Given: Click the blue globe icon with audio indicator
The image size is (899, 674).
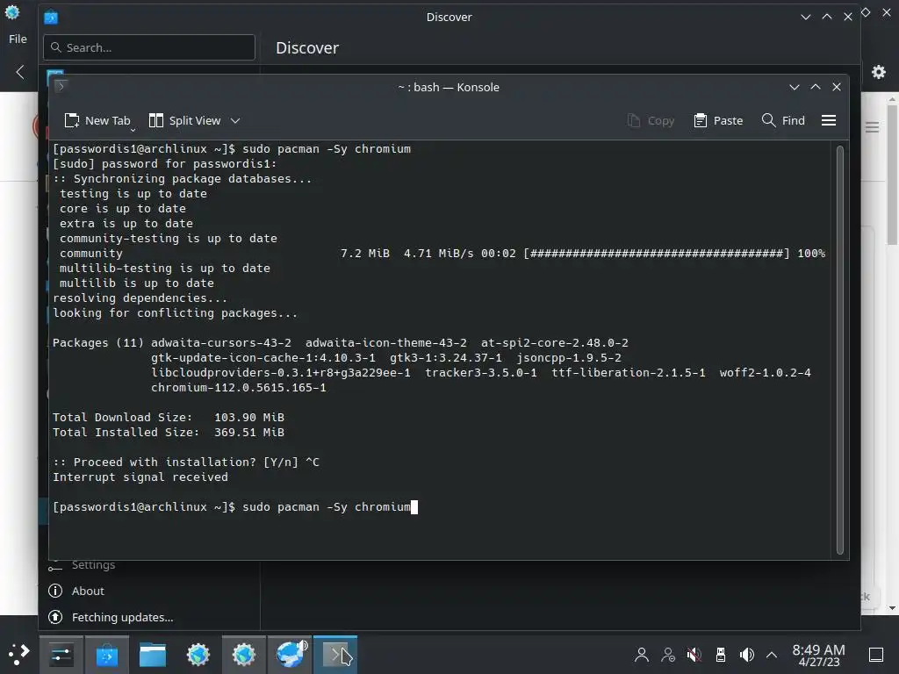Looking at the screenshot, I should point(291,655).
